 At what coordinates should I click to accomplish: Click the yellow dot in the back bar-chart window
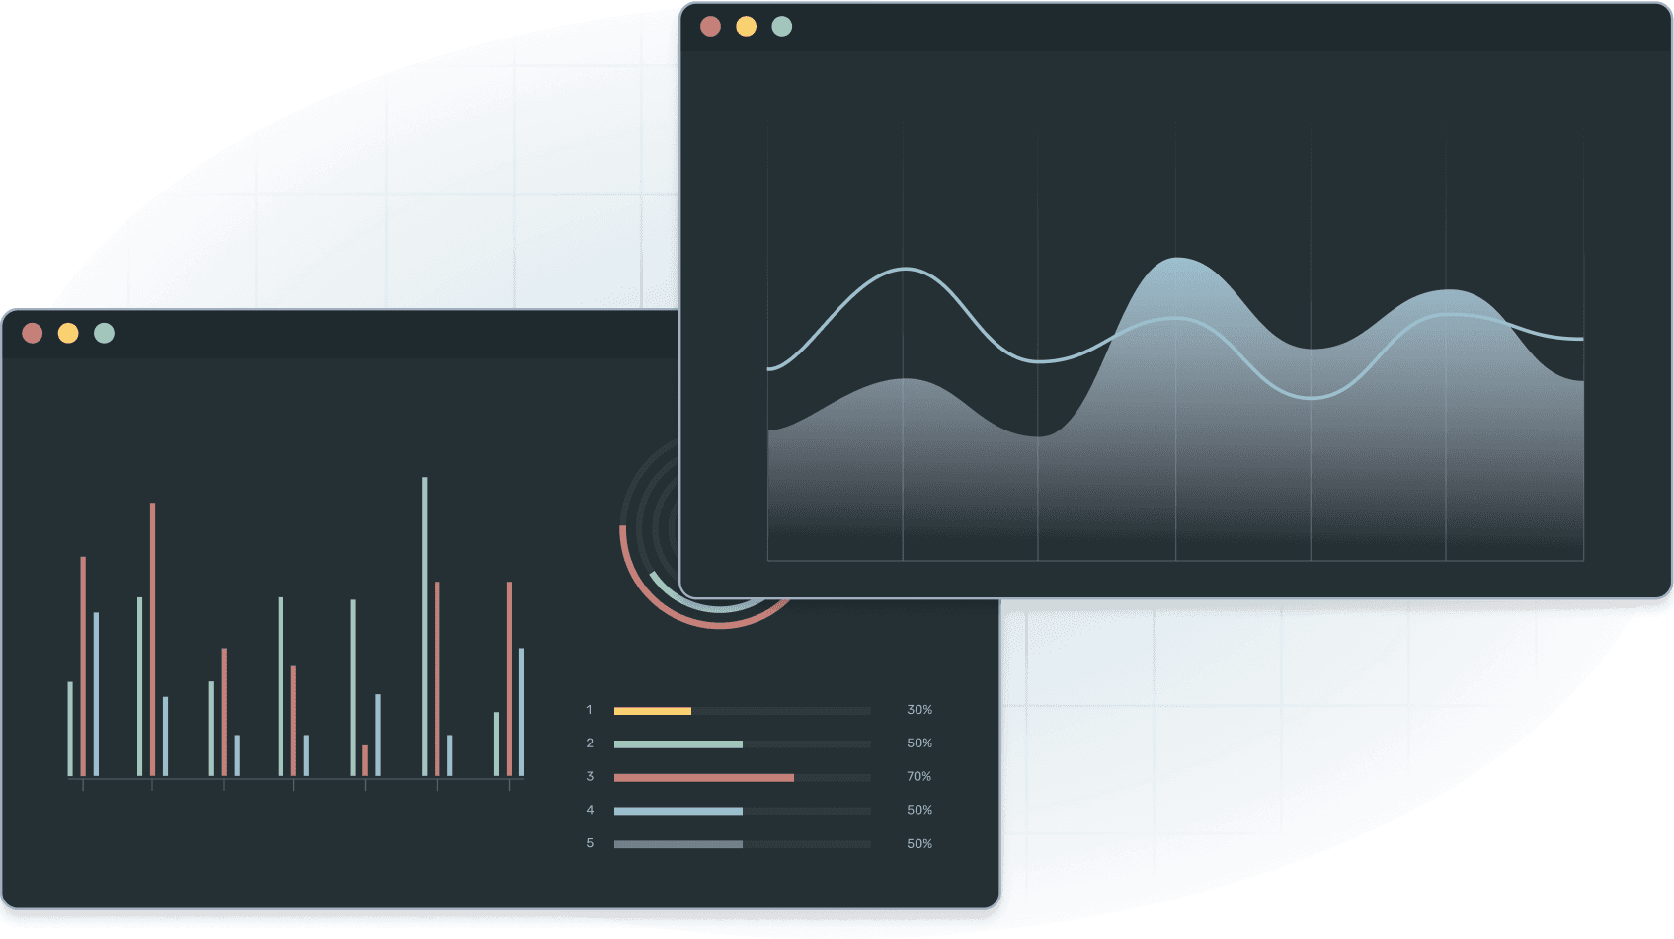tap(68, 334)
